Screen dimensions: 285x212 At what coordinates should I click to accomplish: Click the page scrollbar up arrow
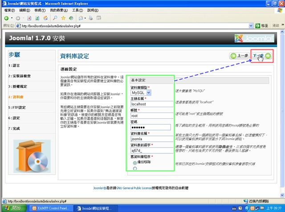coord(282,32)
